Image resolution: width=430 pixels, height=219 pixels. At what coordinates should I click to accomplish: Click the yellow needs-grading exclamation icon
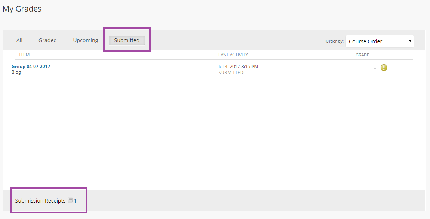pos(384,68)
